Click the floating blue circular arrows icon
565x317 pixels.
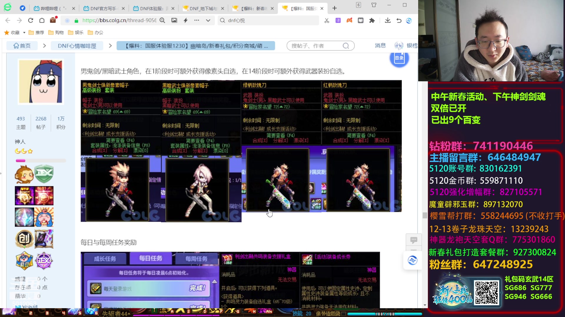pyautogui.click(x=412, y=260)
